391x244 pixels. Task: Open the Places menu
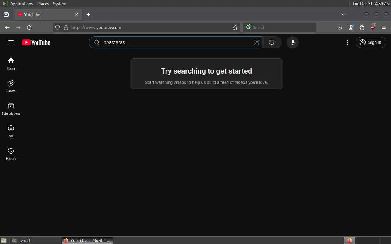[x=43, y=4]
